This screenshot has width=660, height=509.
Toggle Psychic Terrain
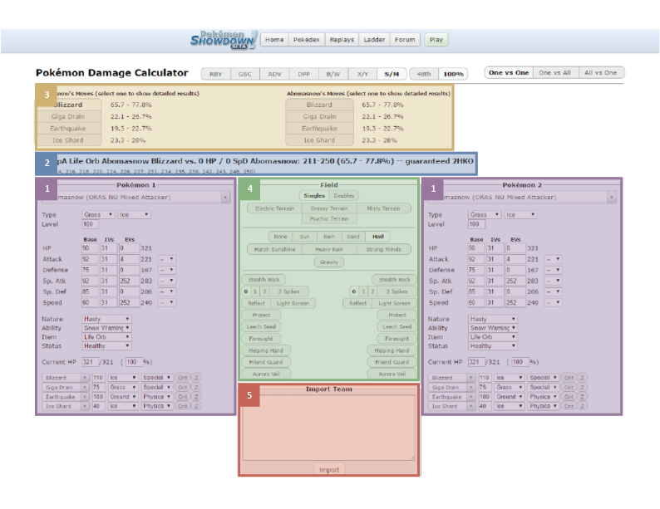[329, 218]
